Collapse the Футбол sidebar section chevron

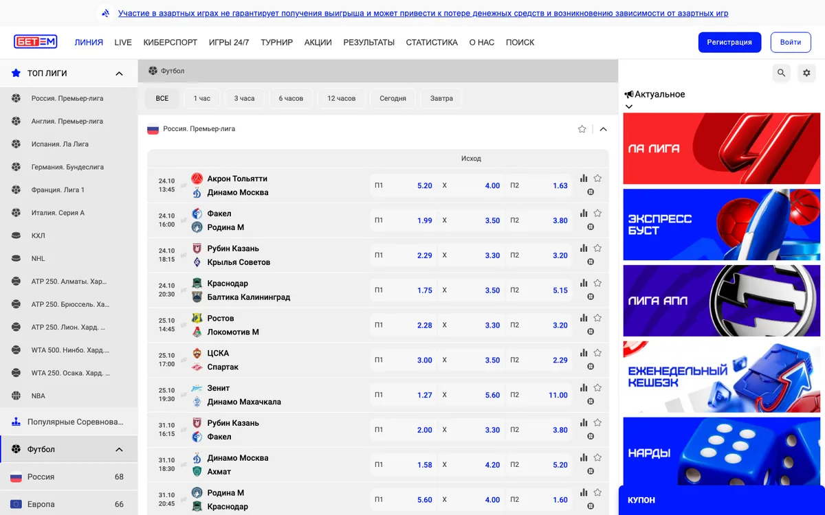pos(119,450)
